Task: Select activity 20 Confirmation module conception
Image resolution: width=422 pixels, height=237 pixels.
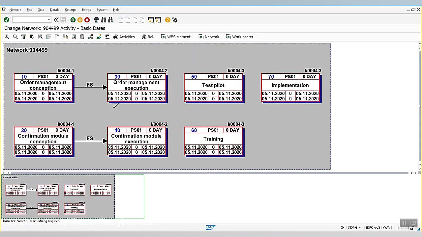Action: pyautogui.click(x=43, y=141)
